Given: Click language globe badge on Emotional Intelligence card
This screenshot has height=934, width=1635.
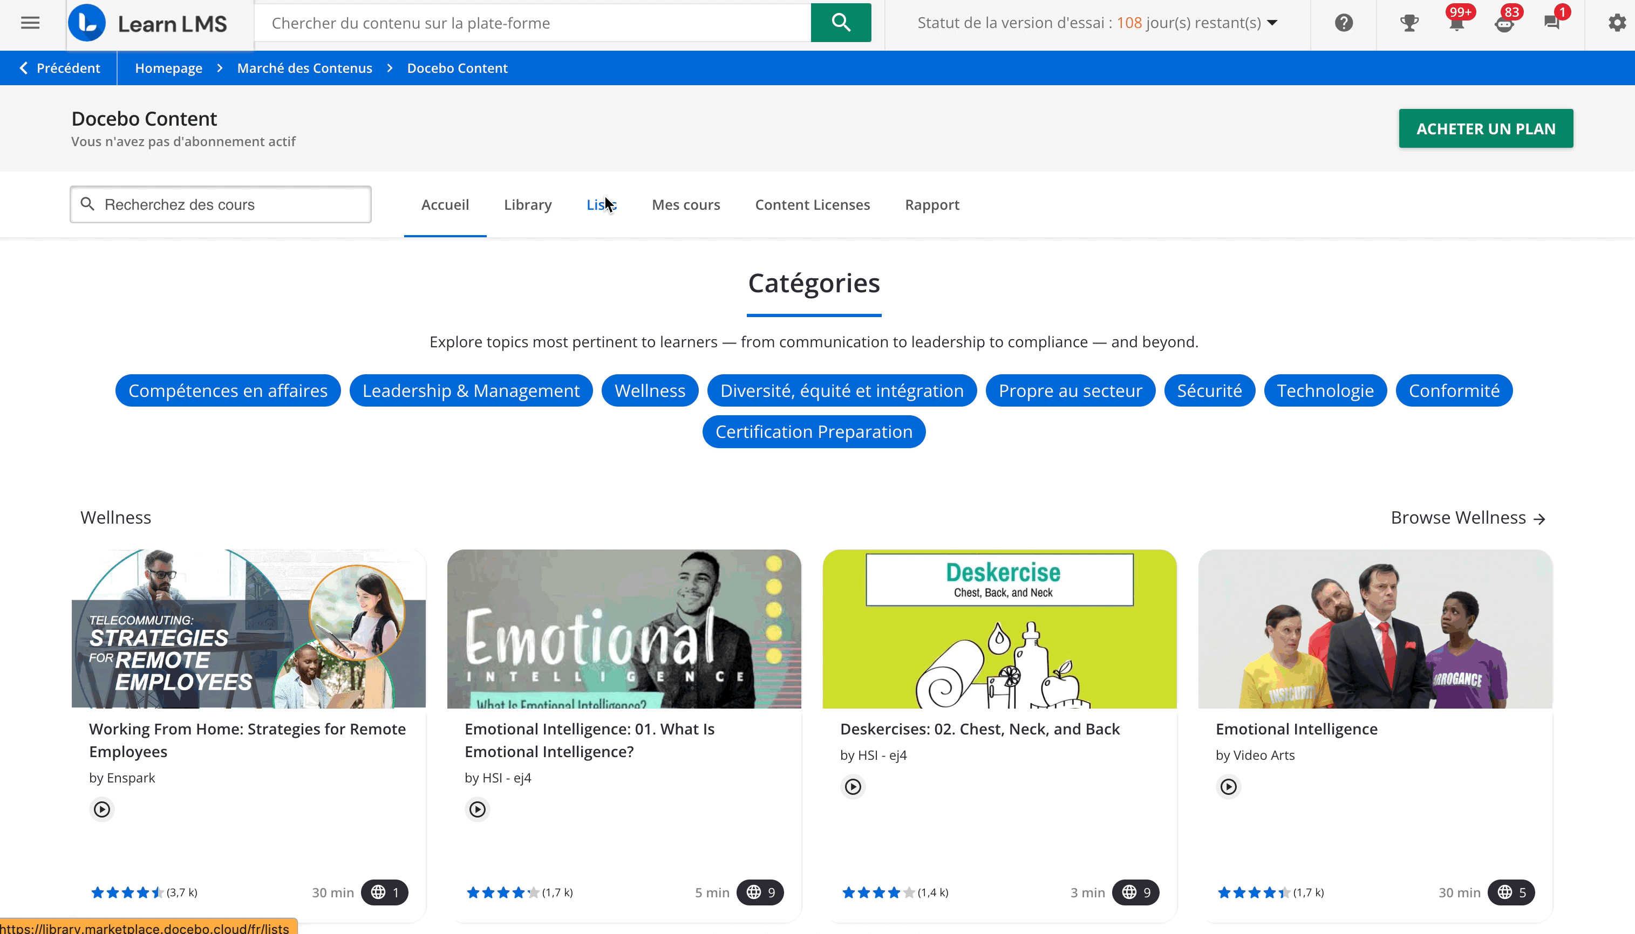Looking at the screenshot, I should [x=1511, y=892].
